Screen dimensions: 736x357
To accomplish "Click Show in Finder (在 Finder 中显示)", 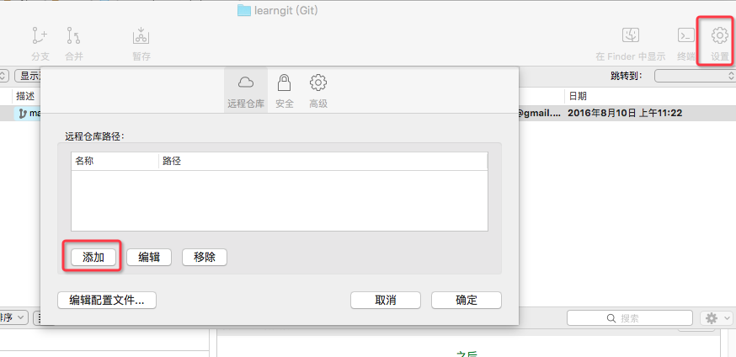I will tap(631, 44).
